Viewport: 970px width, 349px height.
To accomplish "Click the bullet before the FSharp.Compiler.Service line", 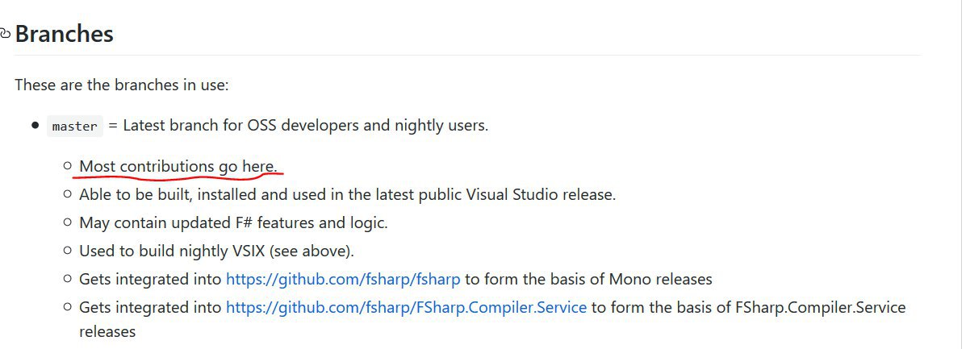I will click(68, 307).
